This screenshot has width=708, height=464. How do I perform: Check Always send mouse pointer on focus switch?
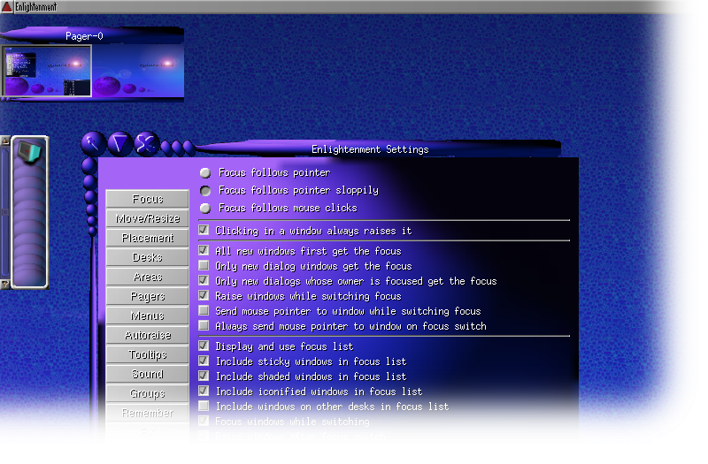pos(204,325)
